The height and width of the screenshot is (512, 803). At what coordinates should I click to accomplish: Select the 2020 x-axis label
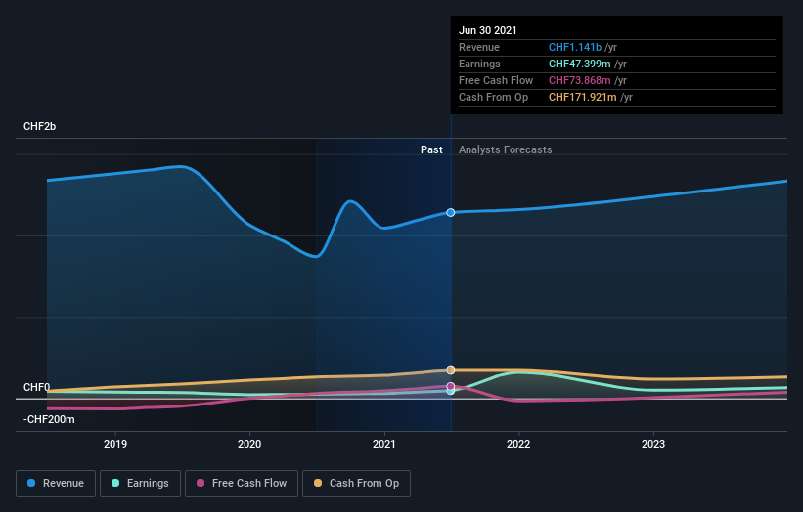249,444
